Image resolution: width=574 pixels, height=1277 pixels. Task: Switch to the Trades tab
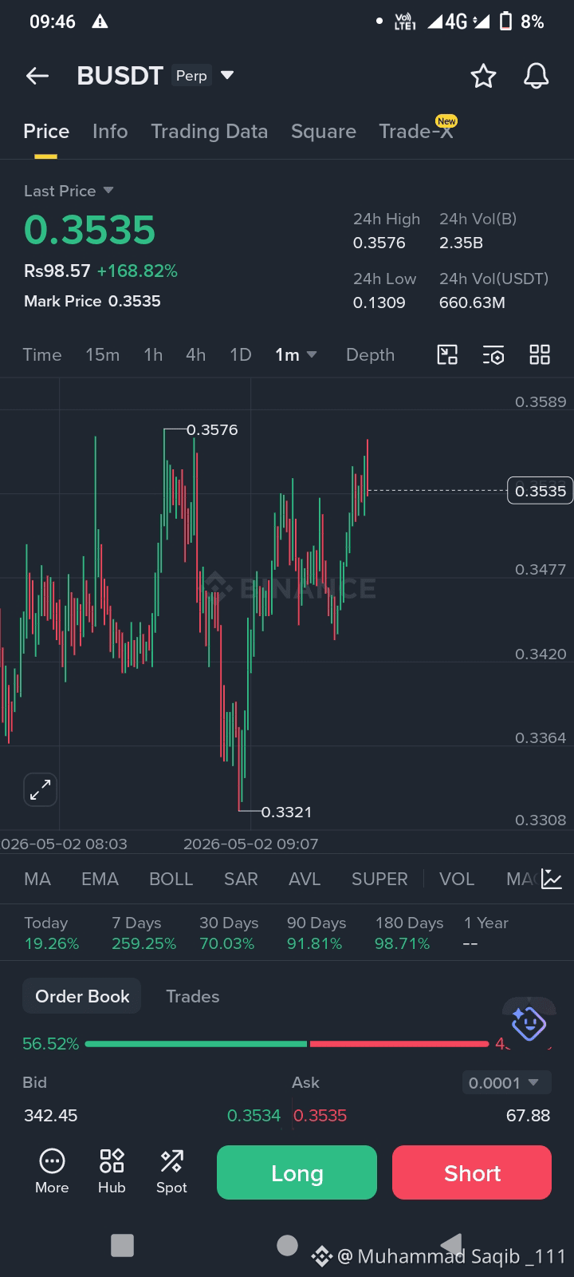coord(192,996)
